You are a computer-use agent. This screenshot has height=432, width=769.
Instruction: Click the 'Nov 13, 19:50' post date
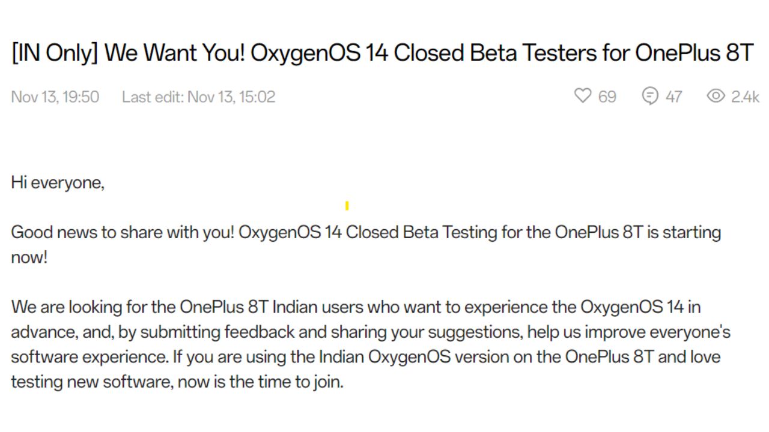click(x=55, y=97)
